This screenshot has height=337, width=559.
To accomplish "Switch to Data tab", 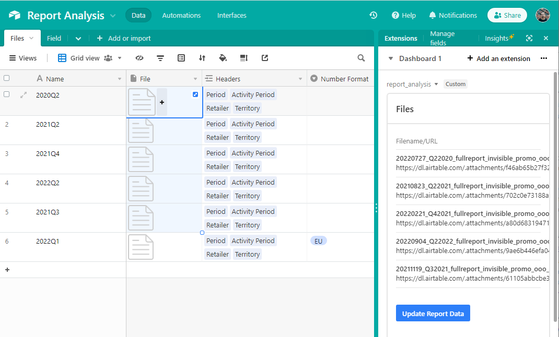I will click(138, 15).
